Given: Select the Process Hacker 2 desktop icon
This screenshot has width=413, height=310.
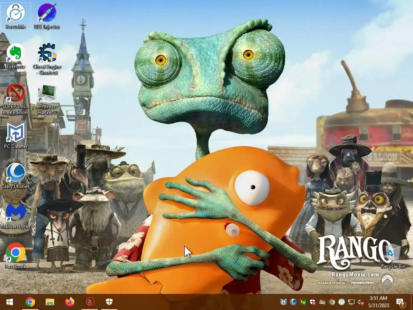Looking at the screenshot, I should (47, 99).
